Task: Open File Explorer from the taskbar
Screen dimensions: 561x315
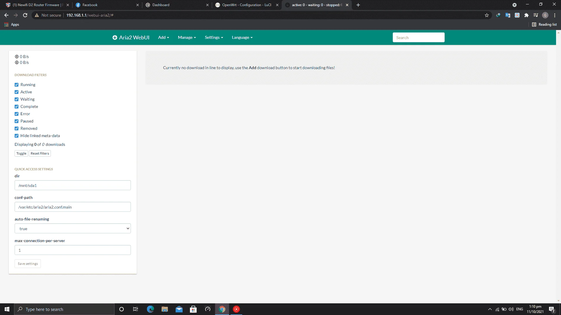Action: point(165,309)
